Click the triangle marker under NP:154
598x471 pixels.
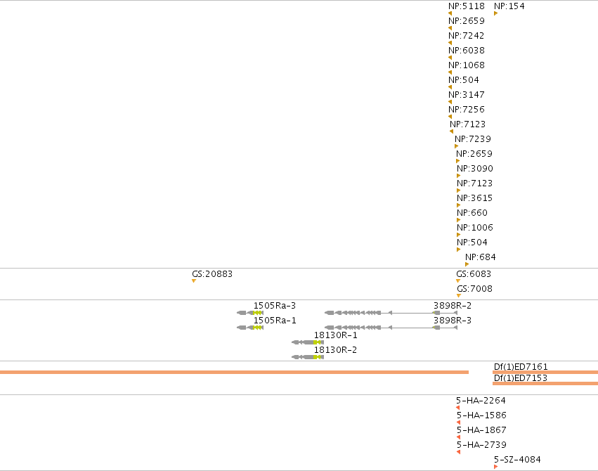[496, 13]
